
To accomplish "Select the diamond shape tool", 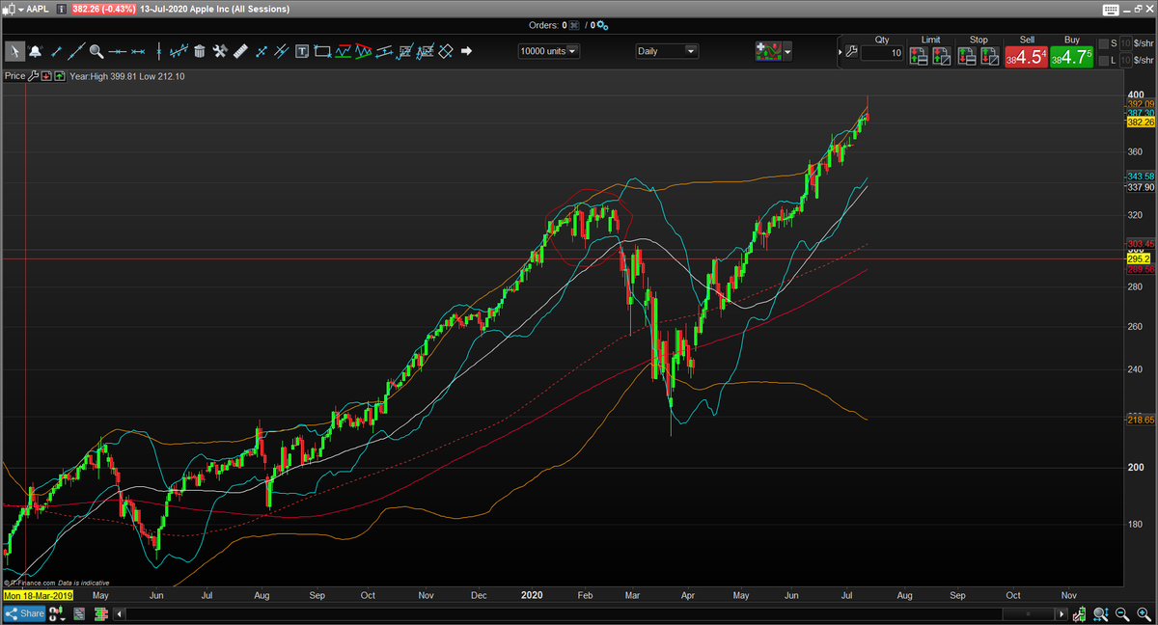I will point(445,51).
